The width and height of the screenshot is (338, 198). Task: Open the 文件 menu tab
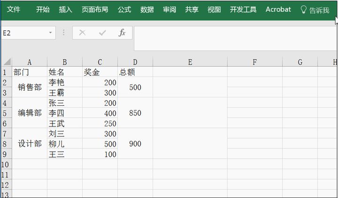coord(14,9)
